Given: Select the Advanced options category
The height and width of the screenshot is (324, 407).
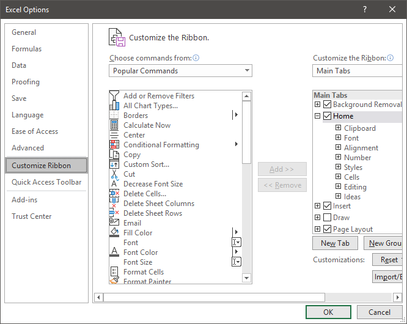Looking at the screenshot, I should [x=46, y=148].
